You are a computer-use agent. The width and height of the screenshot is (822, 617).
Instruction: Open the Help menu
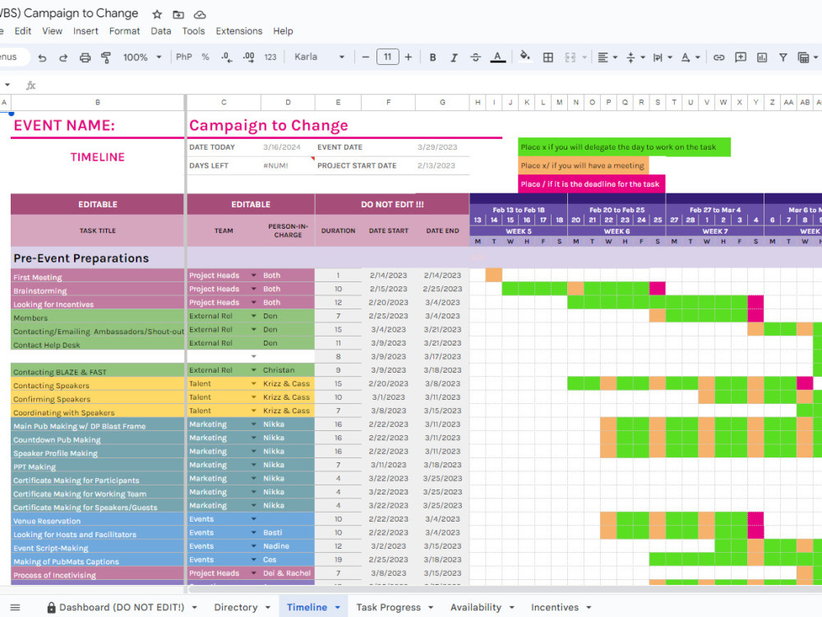pos(283,31)
